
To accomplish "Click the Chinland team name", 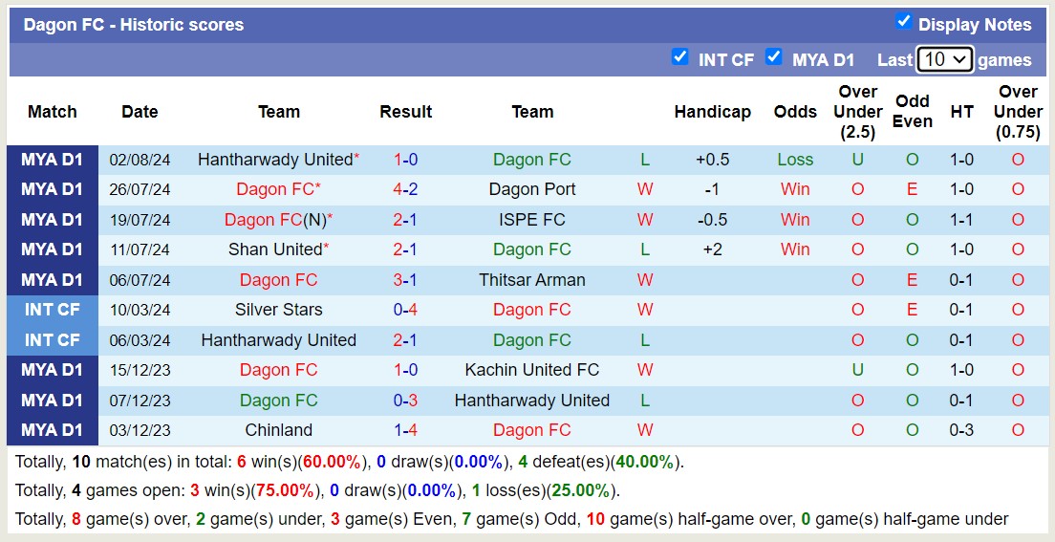I will click(278, 430).
